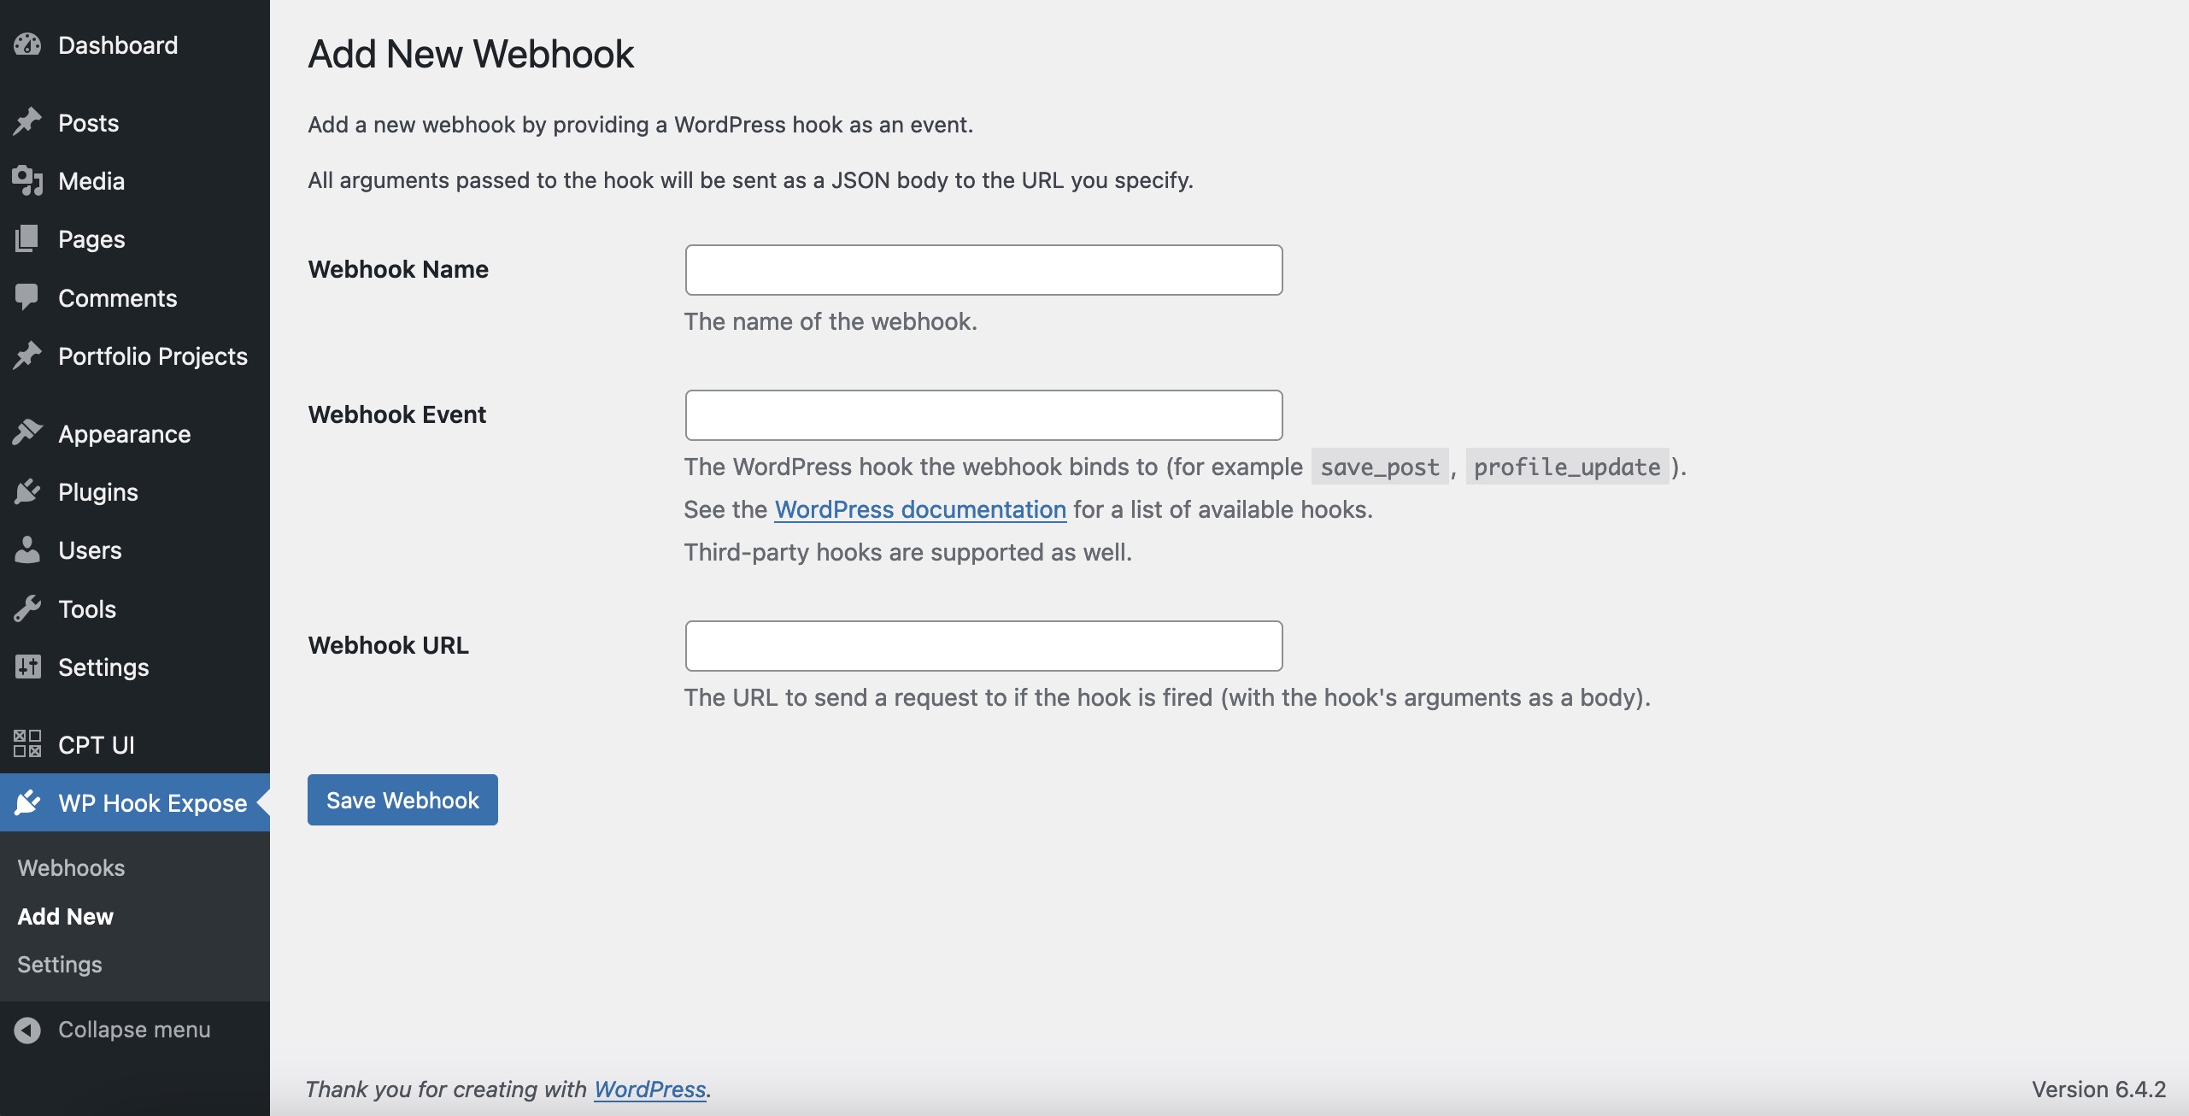This screenshot has width=2189, height=1116.
Task: Go to the Media library menu
Action: [135, 180]
